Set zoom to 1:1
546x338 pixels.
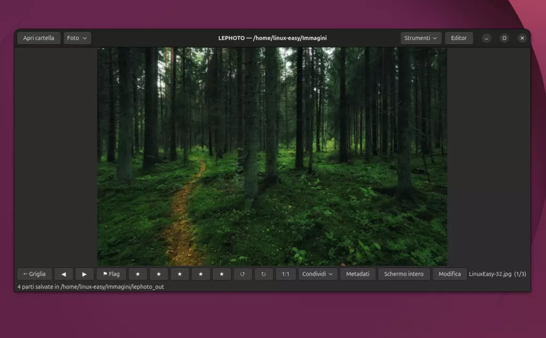tap(286, 274)
